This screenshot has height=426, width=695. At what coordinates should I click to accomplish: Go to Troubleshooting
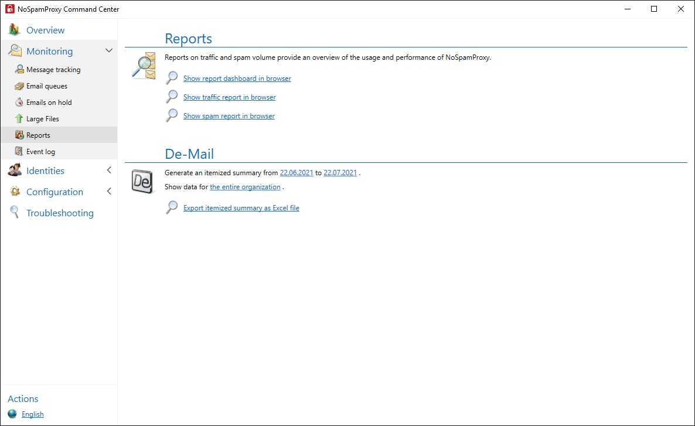tap(60, 213)
